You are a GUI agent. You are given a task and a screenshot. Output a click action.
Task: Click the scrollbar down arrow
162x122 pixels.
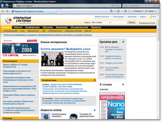[158, 118]
